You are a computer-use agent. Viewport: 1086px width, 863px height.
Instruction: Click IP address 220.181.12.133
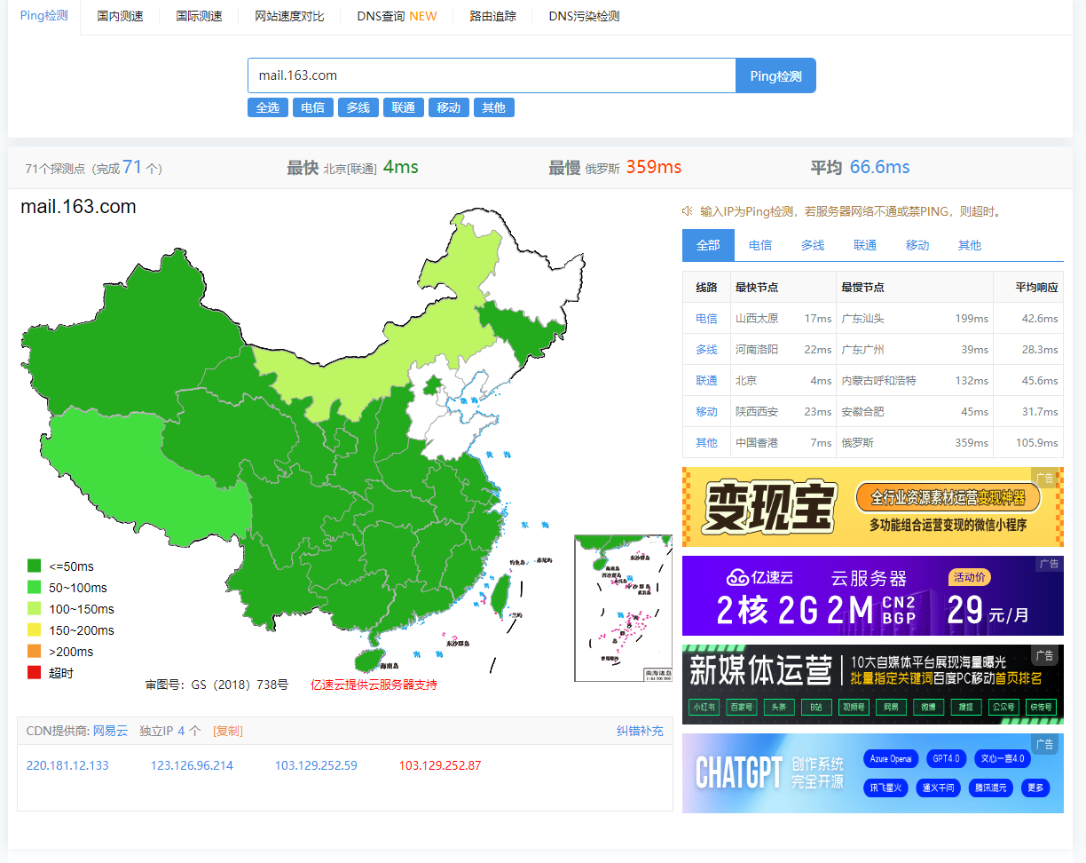pos(67,765)
